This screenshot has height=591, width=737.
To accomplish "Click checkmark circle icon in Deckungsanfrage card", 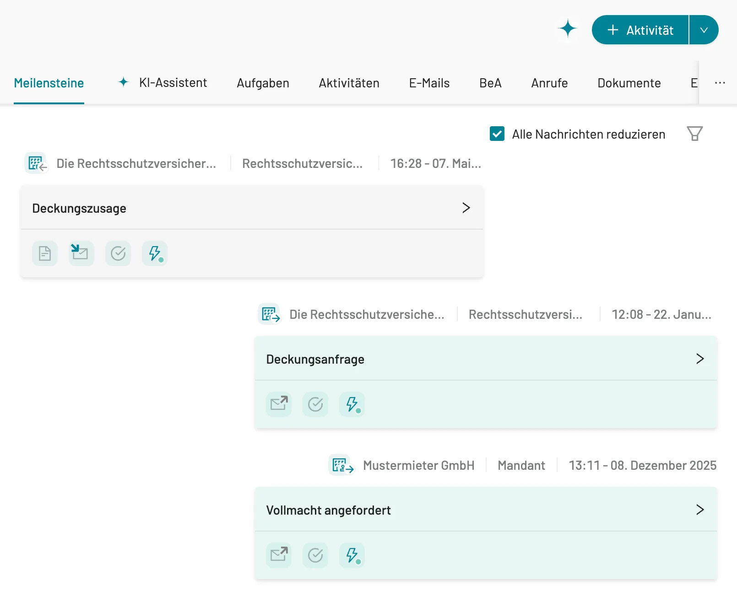I will coord(315,404).
